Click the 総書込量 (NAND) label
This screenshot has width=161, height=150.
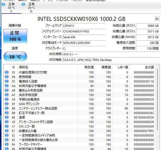[123, 37]
